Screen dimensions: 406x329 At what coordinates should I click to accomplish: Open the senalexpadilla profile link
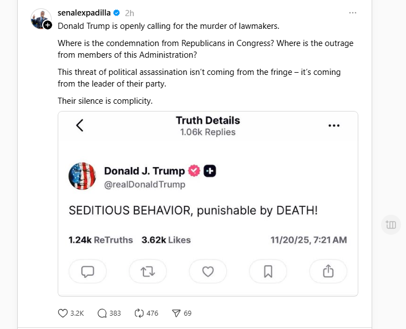(x=84, y=13)
